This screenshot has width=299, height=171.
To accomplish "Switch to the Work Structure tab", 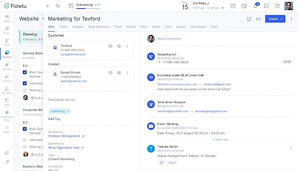I will pos(99,27).
